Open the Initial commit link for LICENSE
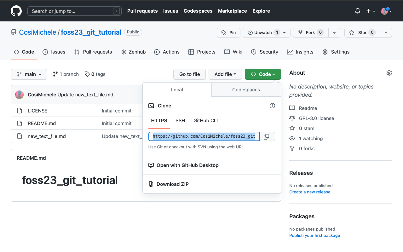Screen dimensions: 403x252 click(x=117, y=111)
